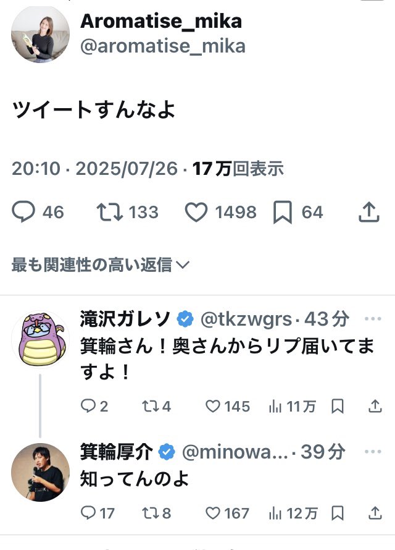Screen dimensions: 395x550
Task: Open the 17万回表示 view count
Action: pyautogui.click(x=238, y=169)
